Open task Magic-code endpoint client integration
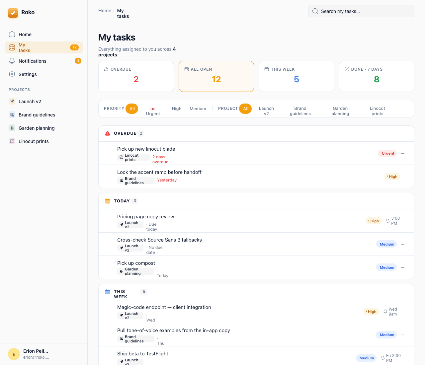This screenshot has height=365, width=425. (256, 312)
